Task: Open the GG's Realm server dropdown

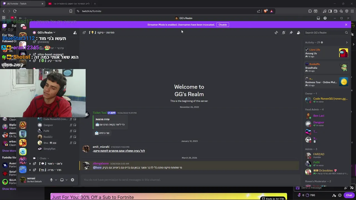Action: (x=44, y=32)
